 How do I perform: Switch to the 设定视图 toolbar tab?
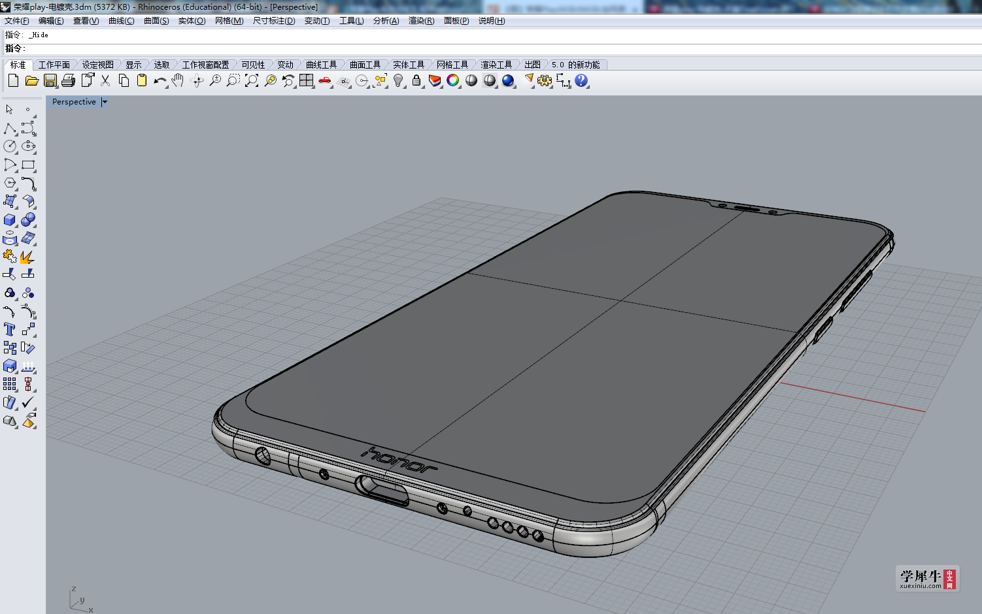98,65
